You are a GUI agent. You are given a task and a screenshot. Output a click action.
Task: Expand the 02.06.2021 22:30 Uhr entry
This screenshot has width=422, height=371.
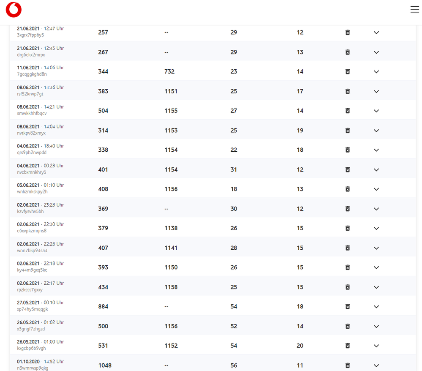click(x=376, y=228)
